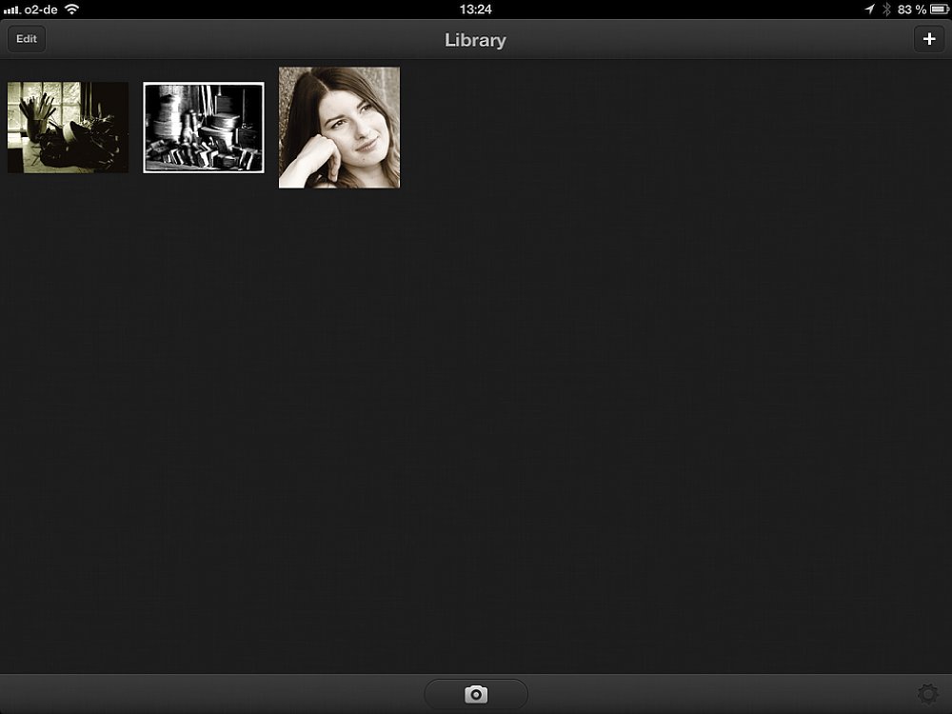Tap the 83 % battery percentage text
The width and height of the screenshot is (952, 714).
tap(911, 9)
